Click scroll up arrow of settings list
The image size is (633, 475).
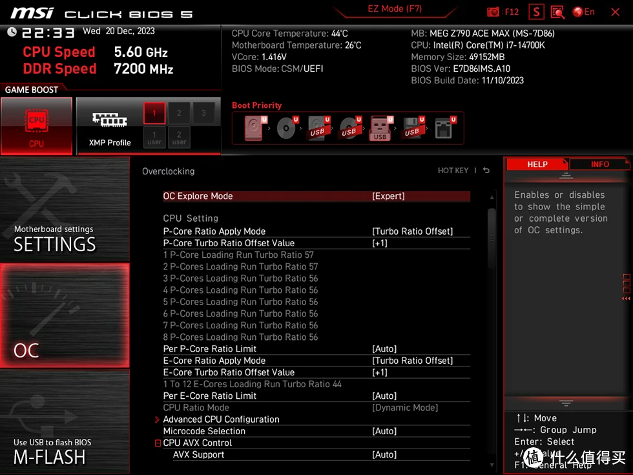(492, 197)
